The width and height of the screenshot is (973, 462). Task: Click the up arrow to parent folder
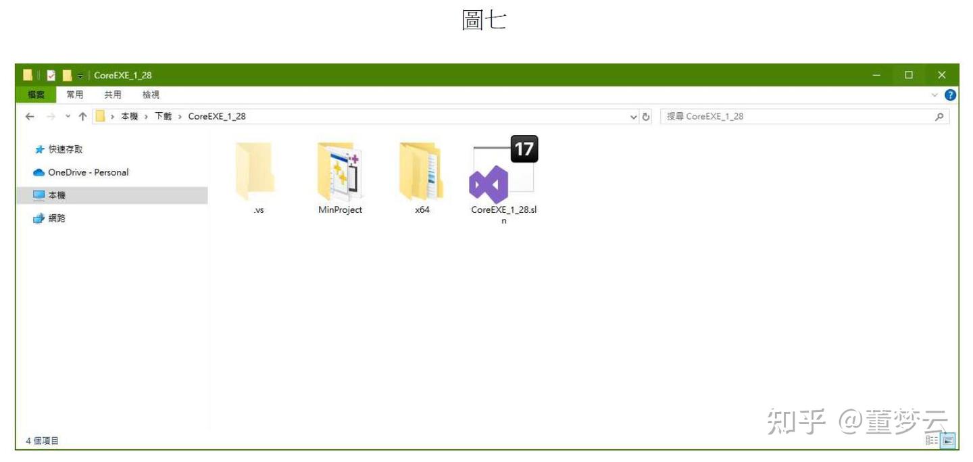(x=82, y=115)
